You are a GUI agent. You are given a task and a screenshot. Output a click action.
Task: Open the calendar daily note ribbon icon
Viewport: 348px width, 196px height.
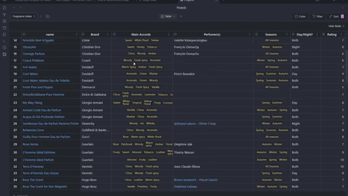(4, 28)
